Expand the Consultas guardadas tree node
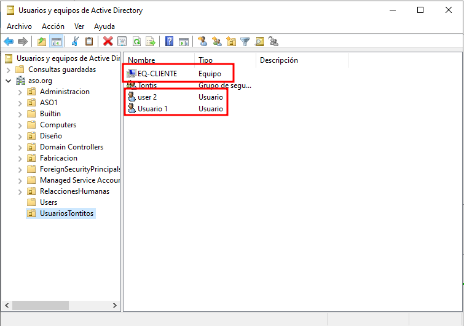This screenshot has height=326, width=464. [x=9, y=70]
